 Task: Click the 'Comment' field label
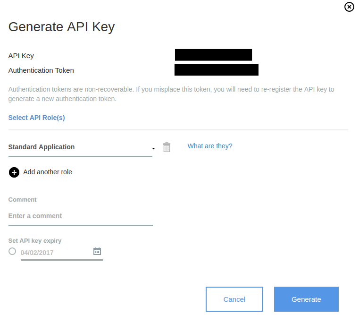(x=22, y=200)
